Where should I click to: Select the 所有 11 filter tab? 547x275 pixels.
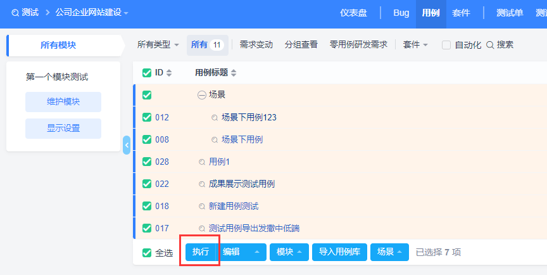pyautogui.click(x=207, y=45)
